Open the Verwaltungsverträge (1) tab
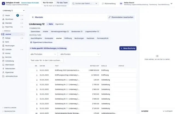175x114 pixels. click(x=60, y=31)
